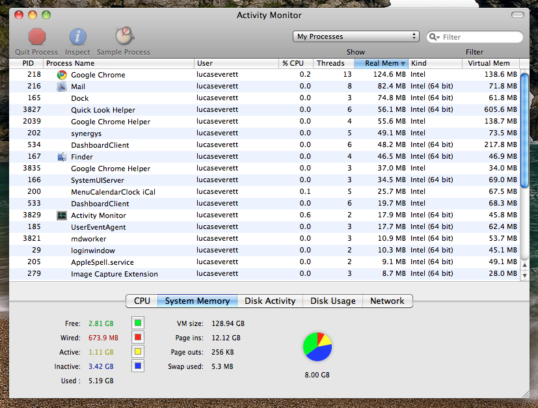Click the Wired 673.9 MB value

tap(103, 338)
